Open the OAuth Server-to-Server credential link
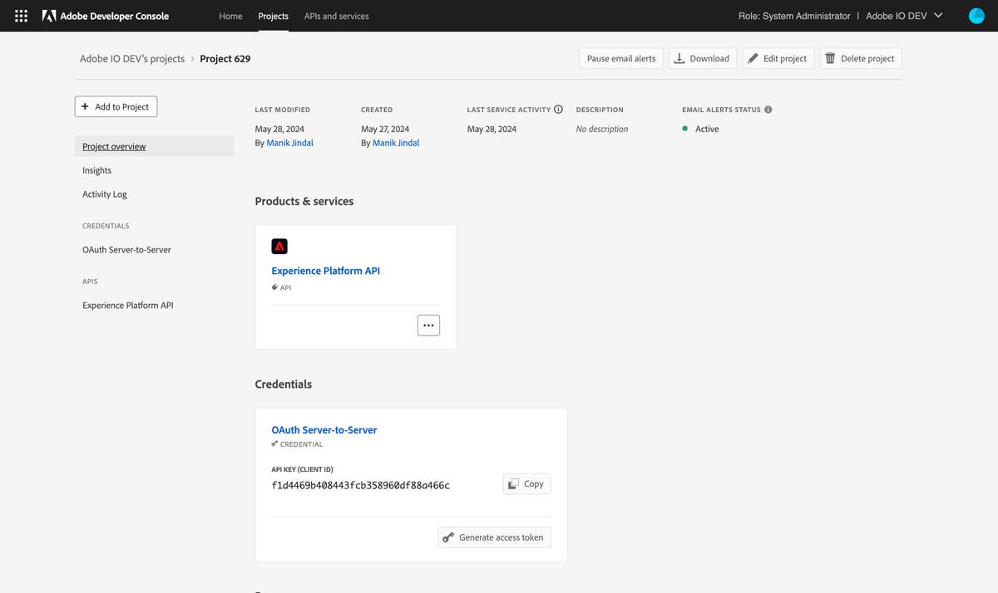The height and width of the screenshot is (593, 998). click(324, 430)
